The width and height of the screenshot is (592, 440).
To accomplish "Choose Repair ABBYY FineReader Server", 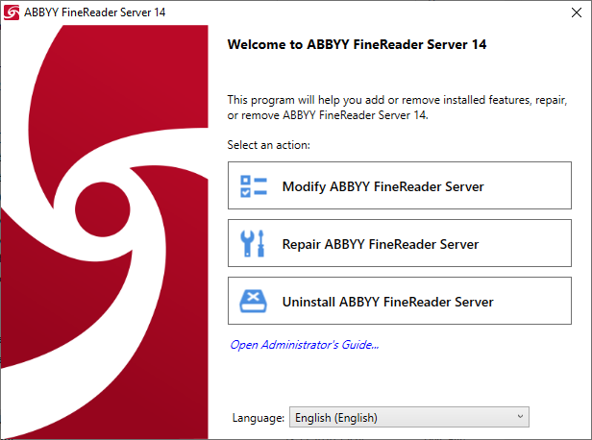I will coord(400,243).
